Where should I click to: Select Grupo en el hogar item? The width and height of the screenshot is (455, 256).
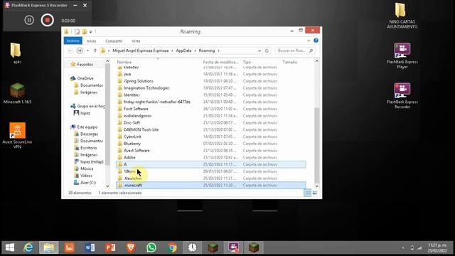[87, 106]
